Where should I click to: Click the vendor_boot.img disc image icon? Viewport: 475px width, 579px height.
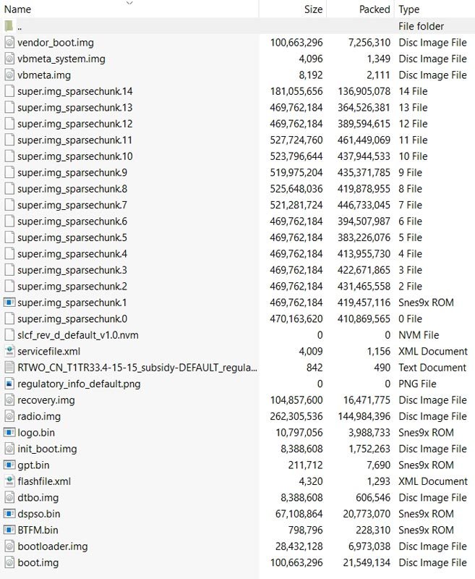9,43
